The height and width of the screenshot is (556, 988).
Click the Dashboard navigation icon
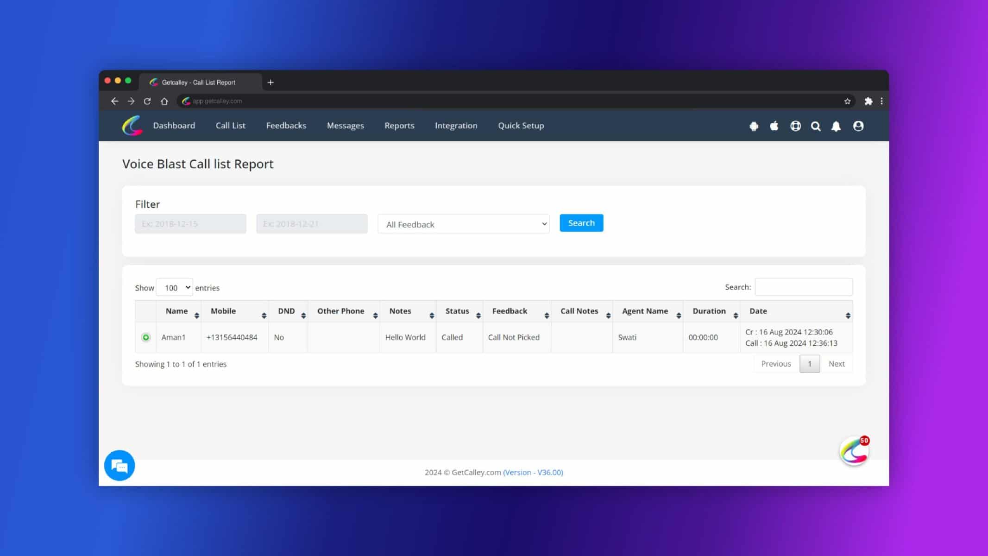tap(174, 126)
